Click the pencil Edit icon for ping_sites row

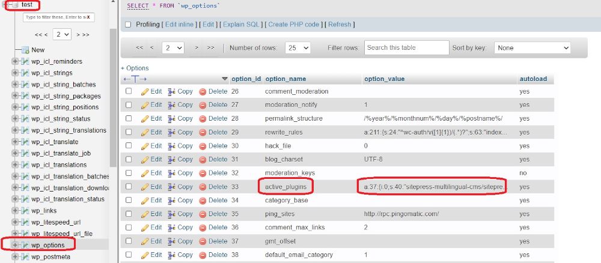pyautogui.click(x=145, y=214)
